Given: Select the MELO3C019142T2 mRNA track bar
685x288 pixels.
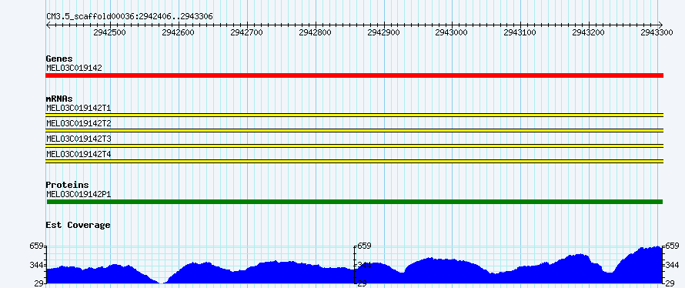Looking at the screenshot, I should click(x=354, y=130).
